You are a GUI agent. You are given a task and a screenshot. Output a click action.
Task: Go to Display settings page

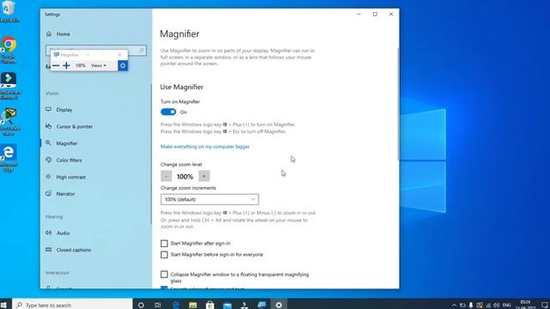click(64, 110)
